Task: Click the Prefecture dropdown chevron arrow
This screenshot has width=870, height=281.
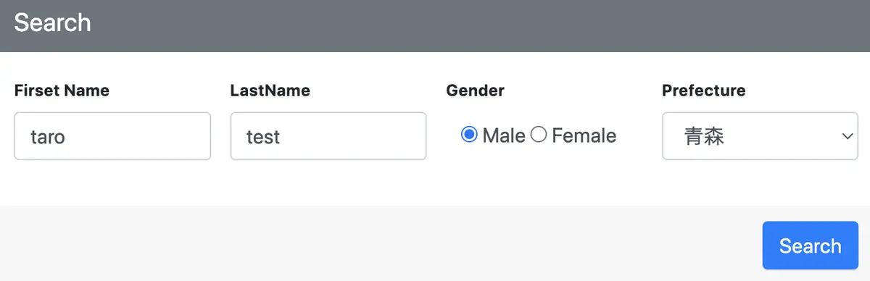Action: (846, 136)
